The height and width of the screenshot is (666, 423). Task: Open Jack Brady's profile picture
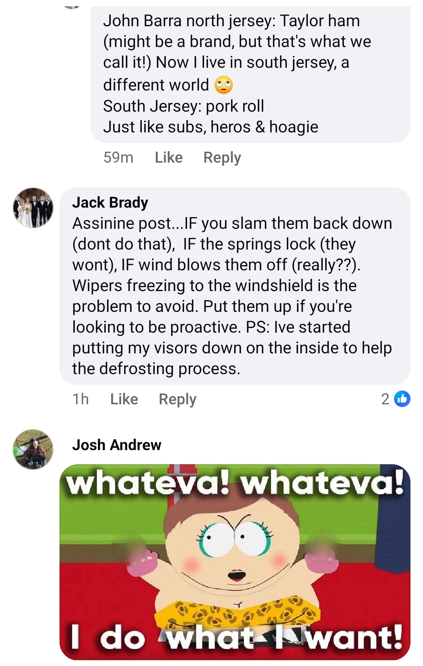coord(33,208)
